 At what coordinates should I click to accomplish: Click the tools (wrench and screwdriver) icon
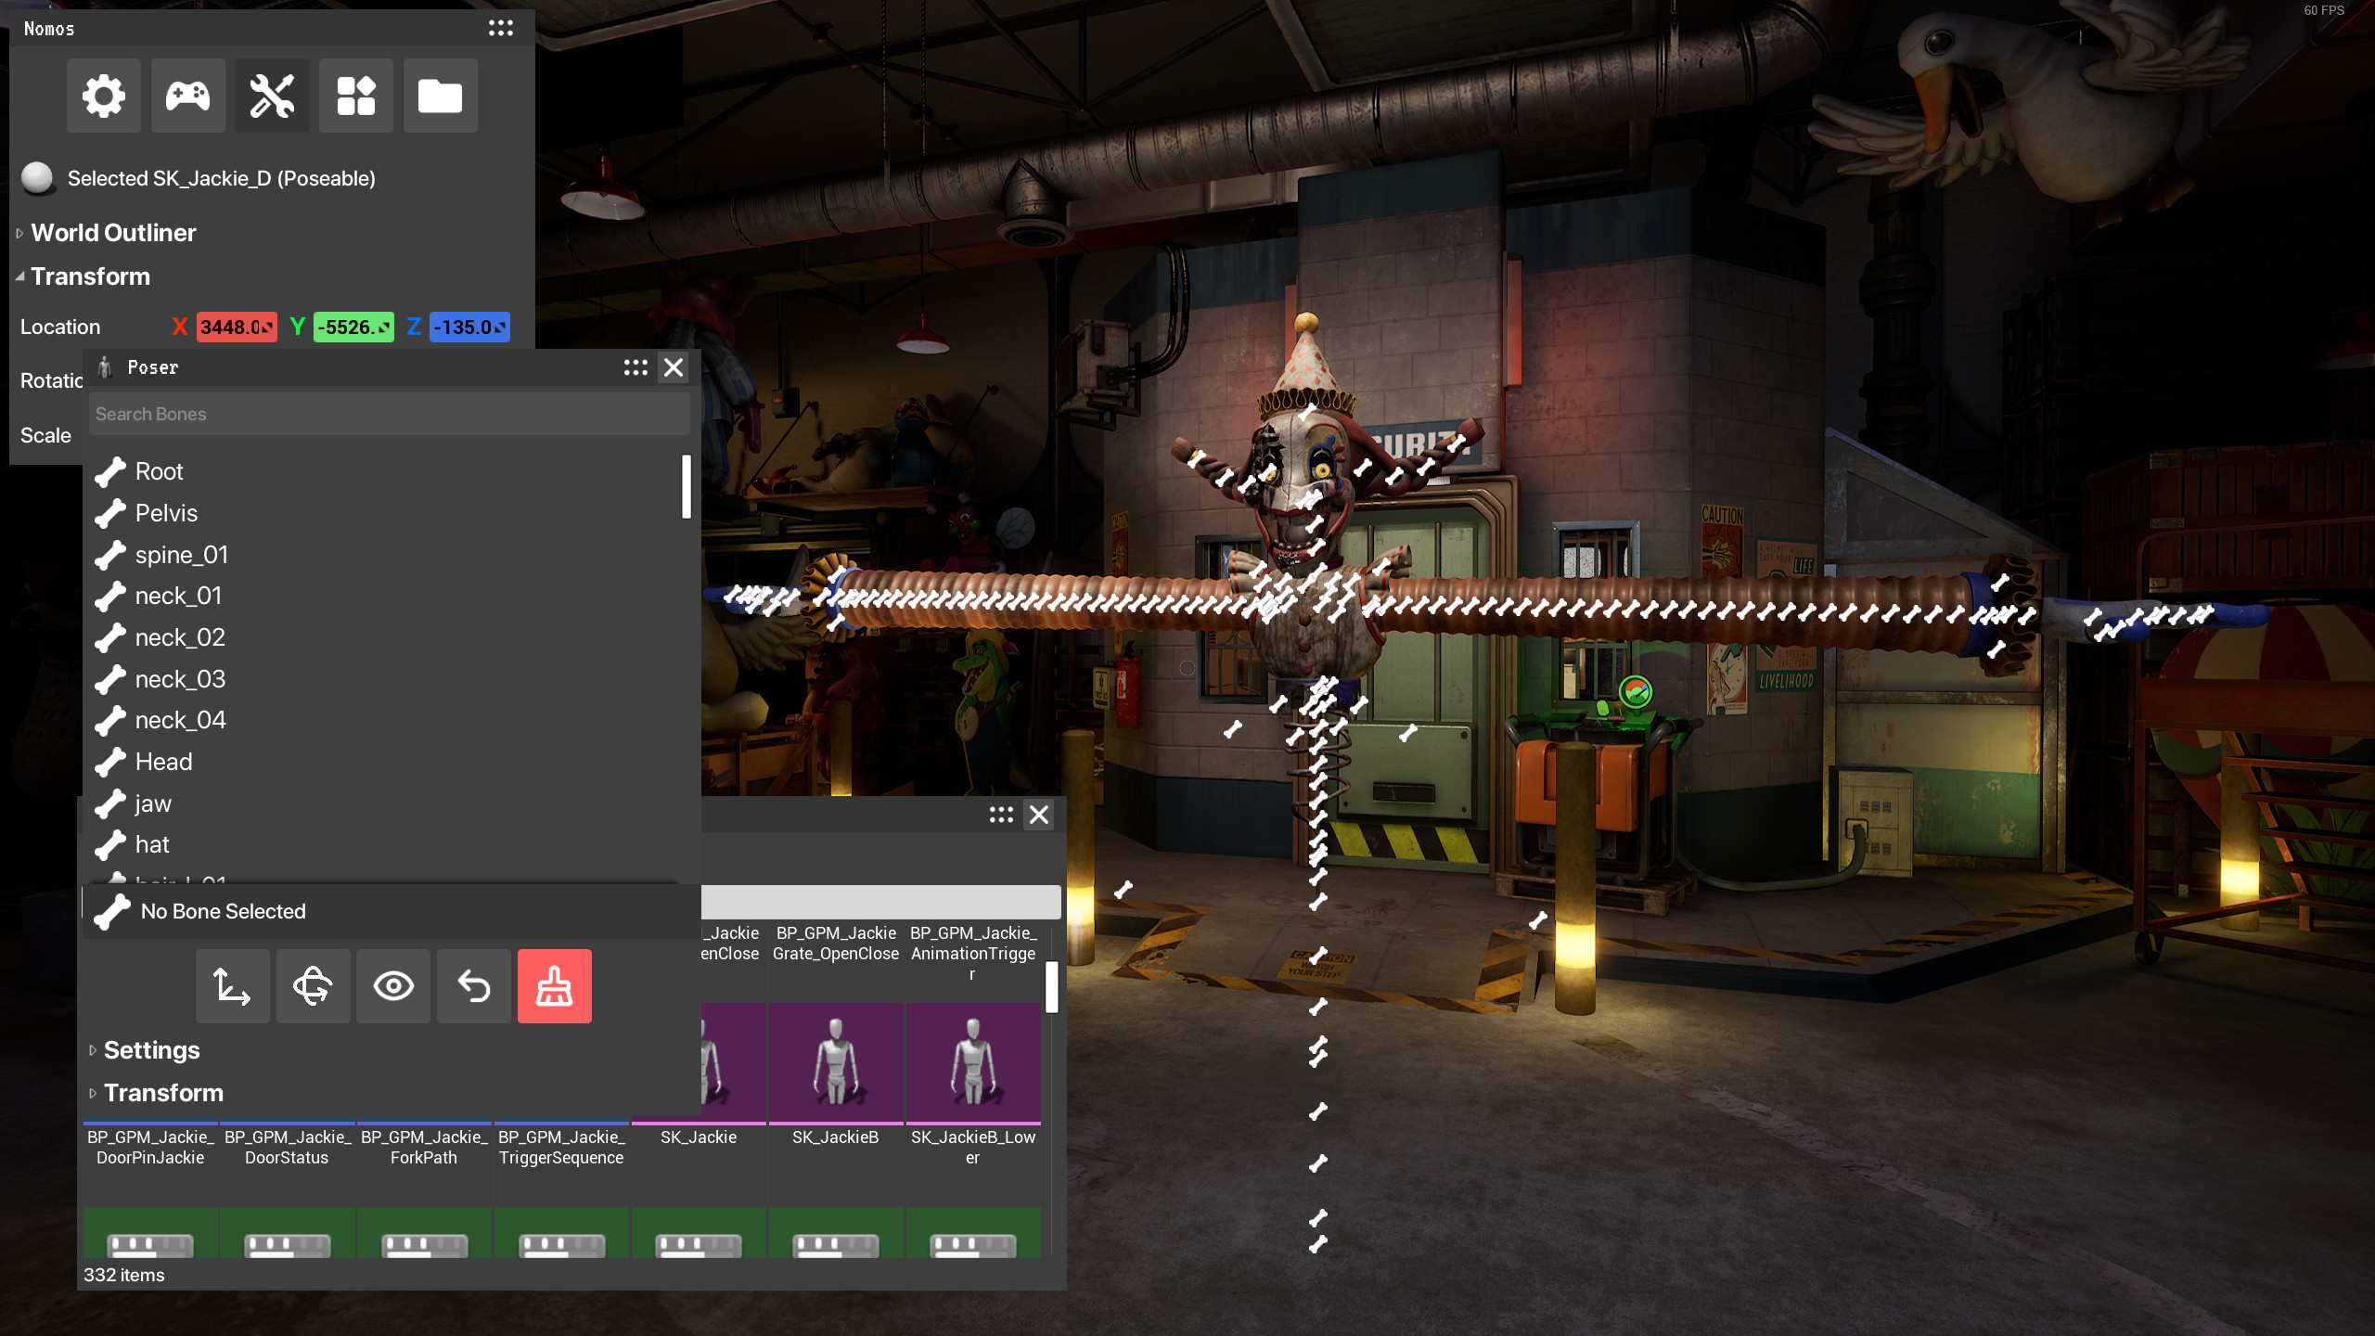tap(271, 95)
